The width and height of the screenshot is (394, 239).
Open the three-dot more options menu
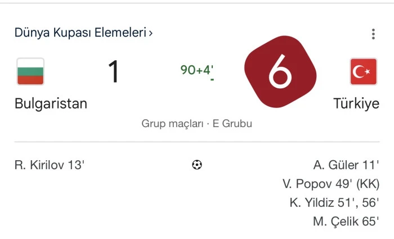coord(373,34)
